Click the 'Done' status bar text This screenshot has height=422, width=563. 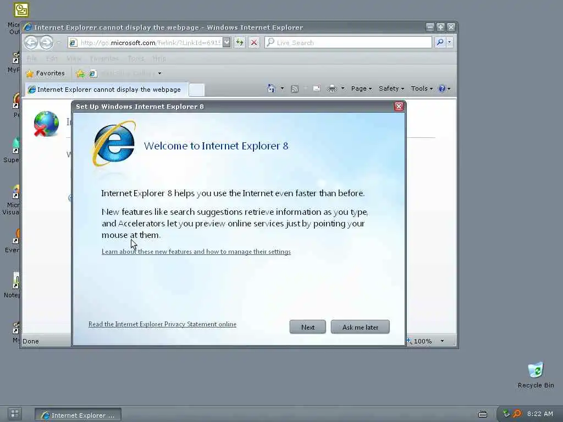pos(31,341)
